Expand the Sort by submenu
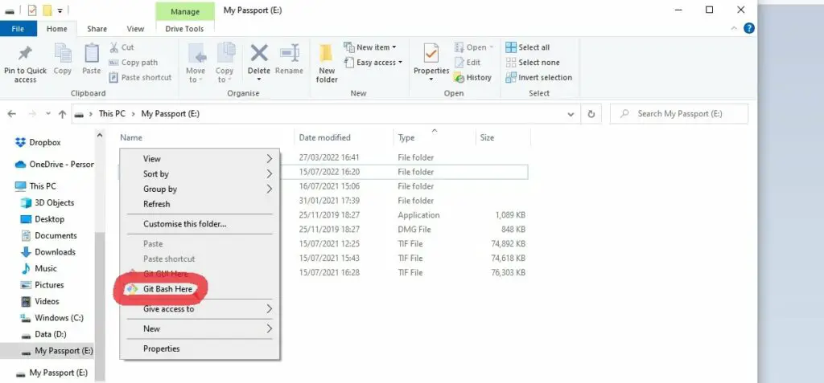Viewport: 824px width, 383px height. click(200, 173)
